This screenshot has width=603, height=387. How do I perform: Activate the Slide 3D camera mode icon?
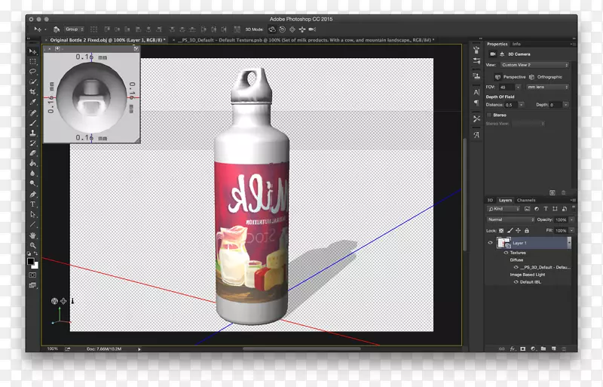302,29
